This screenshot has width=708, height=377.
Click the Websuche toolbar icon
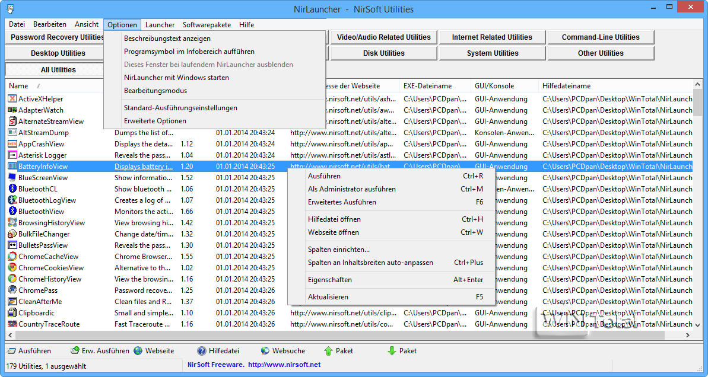point(265,351)
